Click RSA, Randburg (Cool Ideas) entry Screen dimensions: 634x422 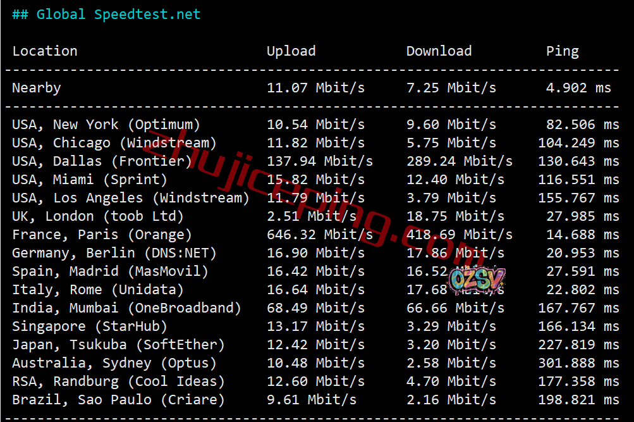[118, 382]
